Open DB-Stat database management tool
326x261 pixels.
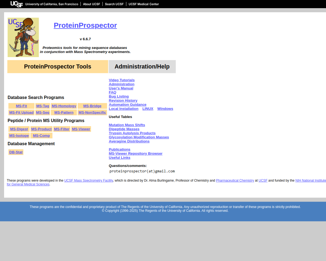coord(16,152)
